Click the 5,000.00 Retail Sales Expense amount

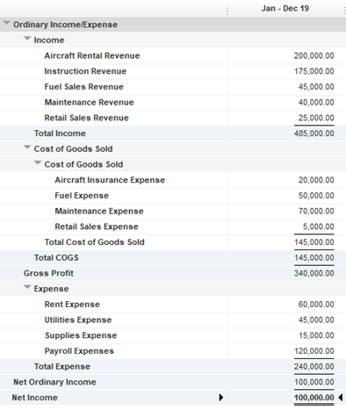[x=319, y=227]
